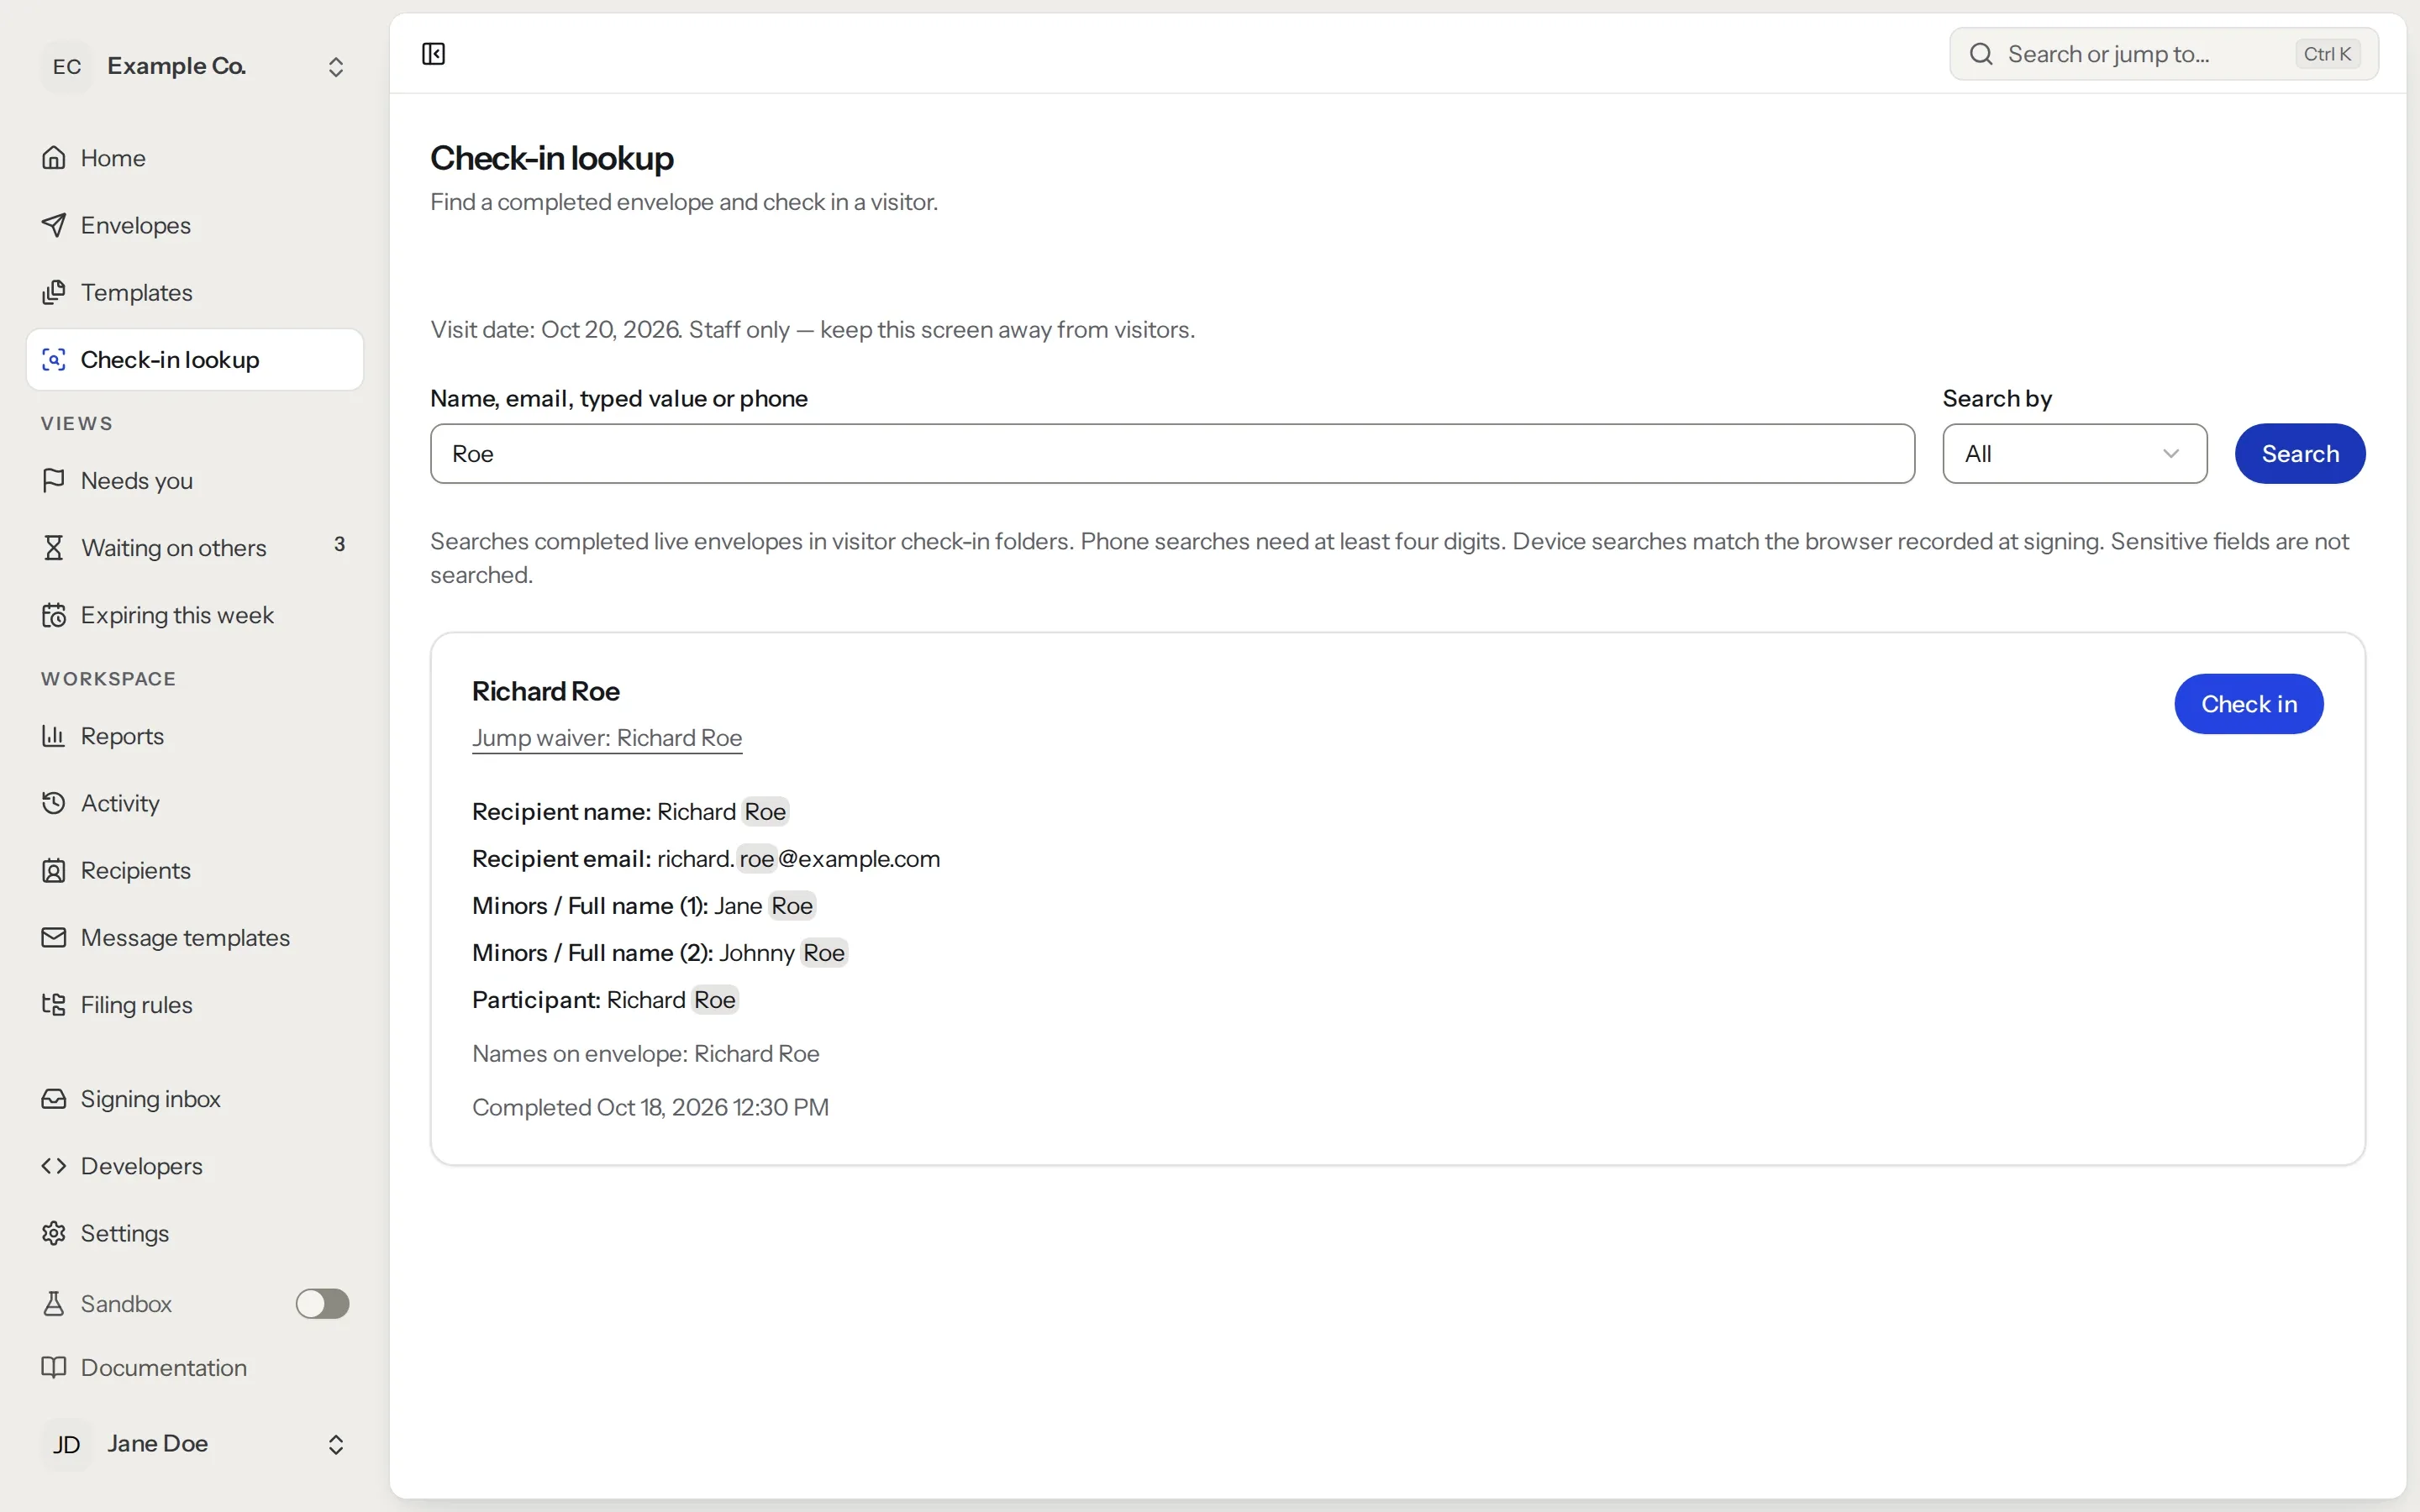Click the Richard Roe card heading
2420x1512 pixels.
546,691
